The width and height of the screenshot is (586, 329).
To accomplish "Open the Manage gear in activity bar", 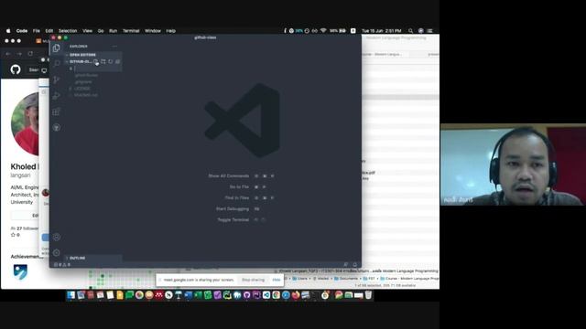I will 57,252.
